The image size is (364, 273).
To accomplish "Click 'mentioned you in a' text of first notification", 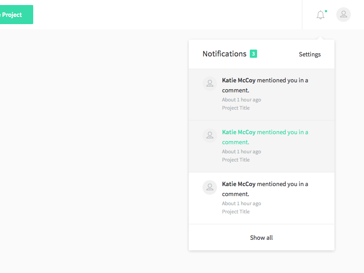I will [283, 81].
